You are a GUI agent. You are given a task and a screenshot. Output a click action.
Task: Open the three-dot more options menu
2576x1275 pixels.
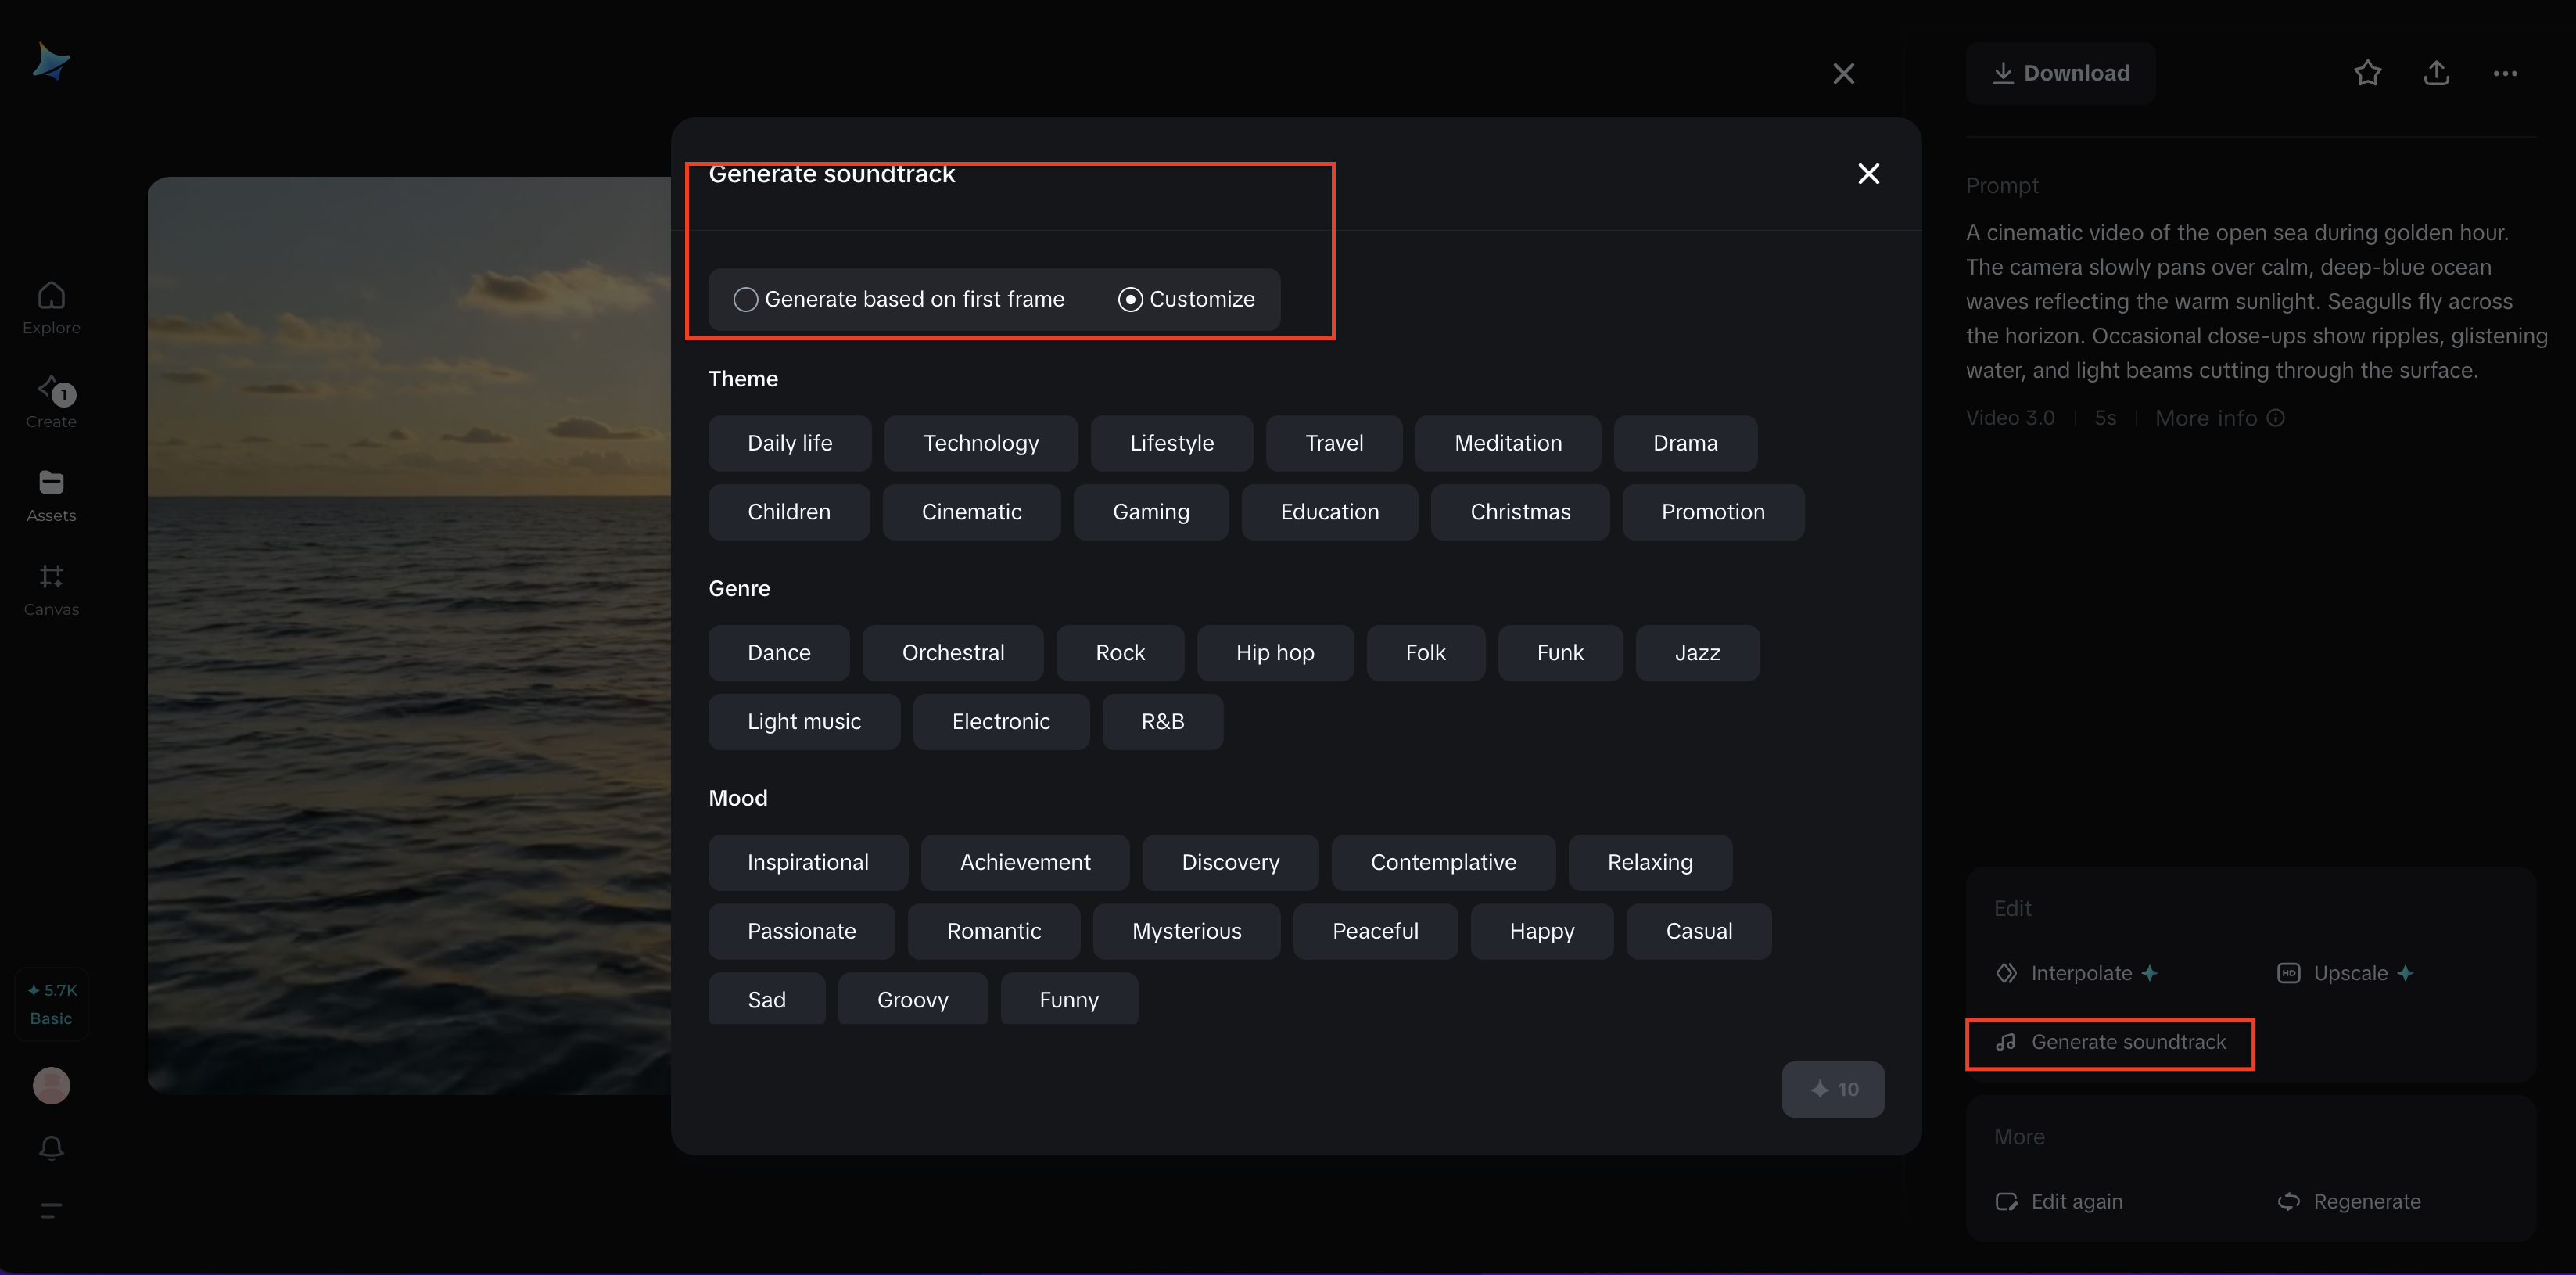(2505, 73)
